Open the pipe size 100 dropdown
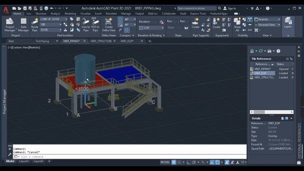Screen dimensions: 304x171 tap(60, 25)
